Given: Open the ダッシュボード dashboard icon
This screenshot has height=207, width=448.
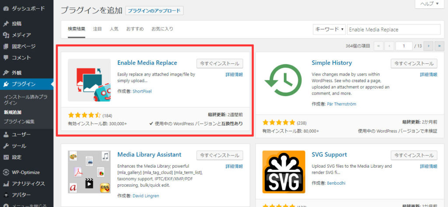Looking at the screenshot, I should pos(6,9).
